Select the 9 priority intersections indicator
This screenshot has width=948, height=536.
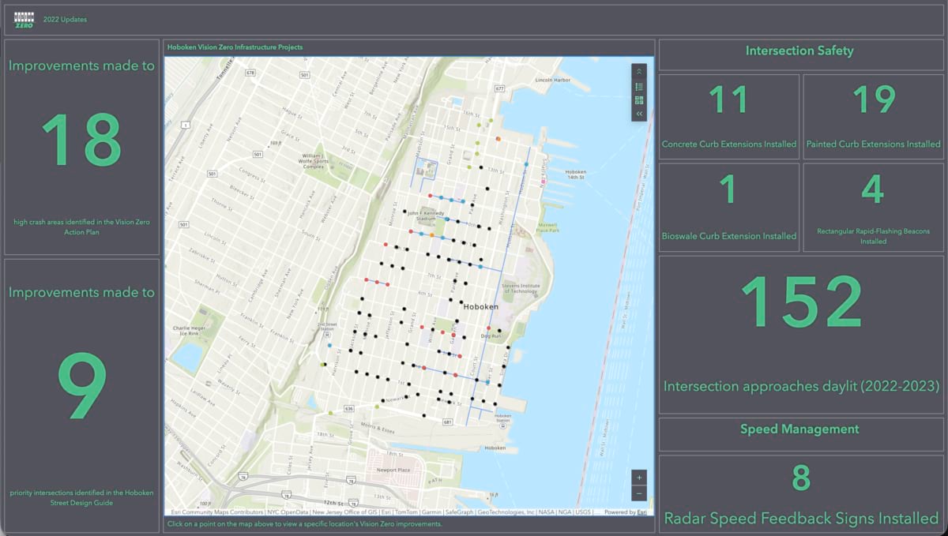[x=81, y=387]
